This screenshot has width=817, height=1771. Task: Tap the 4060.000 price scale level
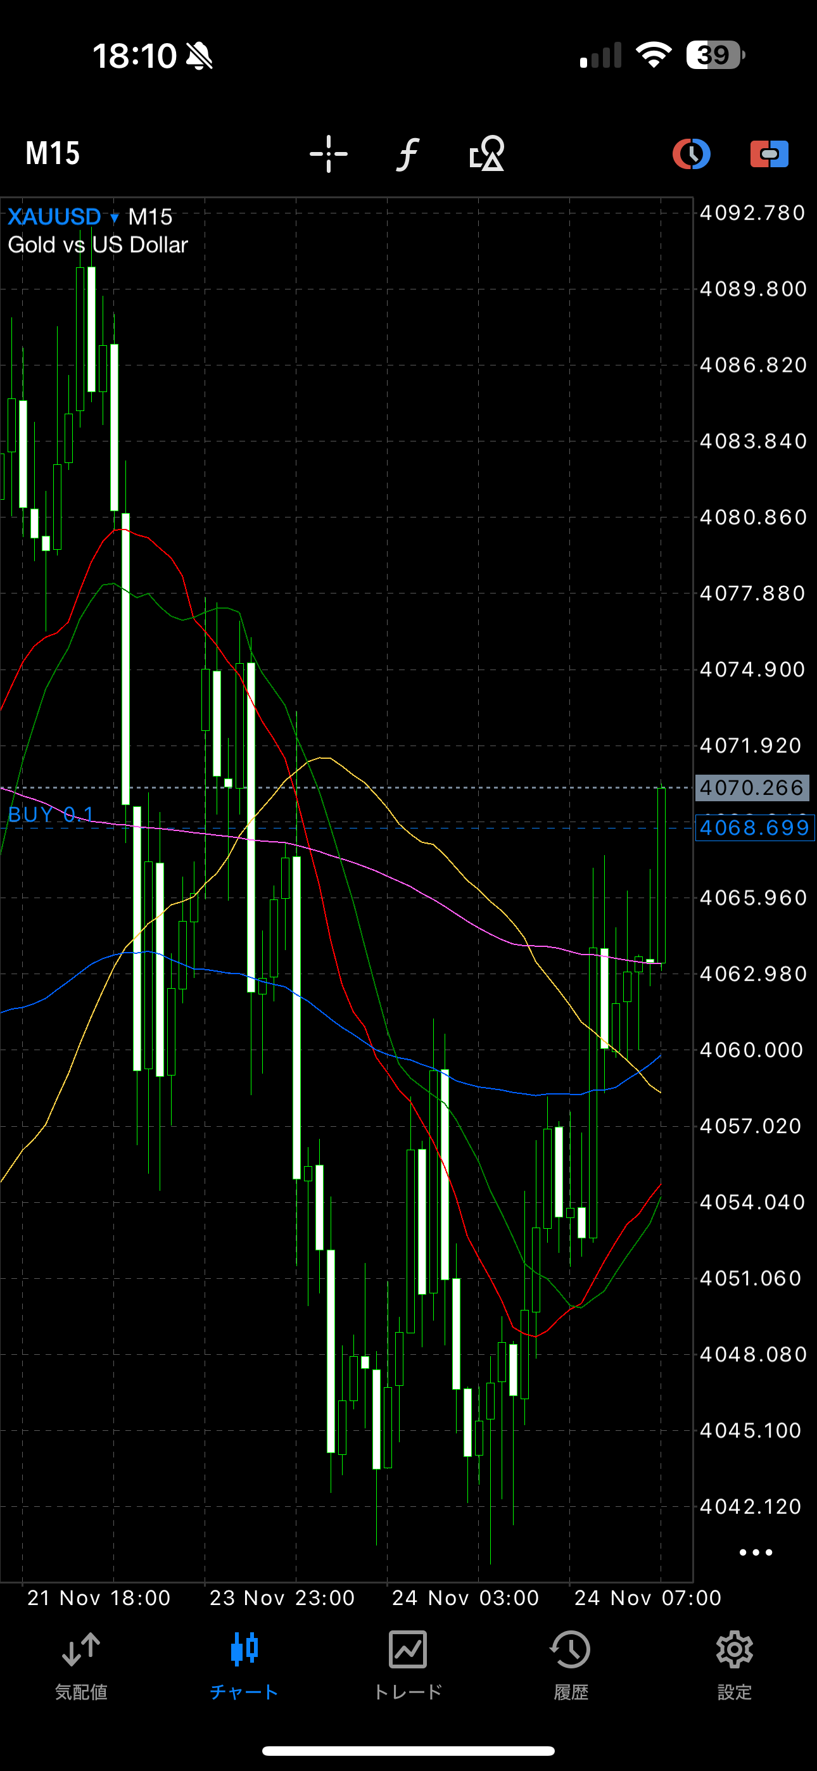[752, 1050]
